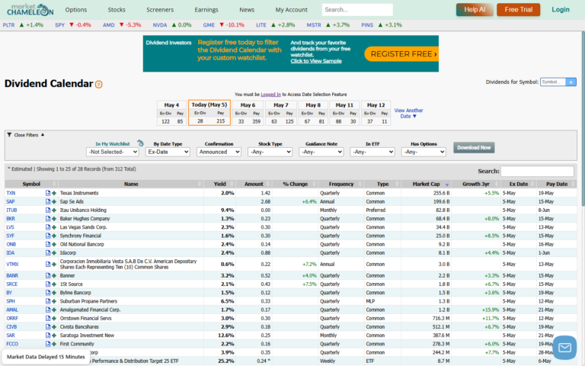Add BANR to watchlist with plus icon
The image size is (585, 366).
click(54, 275)
